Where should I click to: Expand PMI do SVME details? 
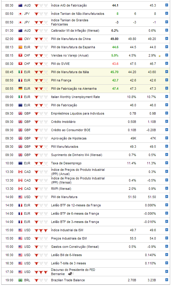point(167,63)
